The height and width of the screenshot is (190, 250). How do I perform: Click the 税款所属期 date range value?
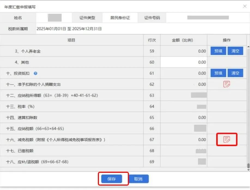tap(69, 29)
